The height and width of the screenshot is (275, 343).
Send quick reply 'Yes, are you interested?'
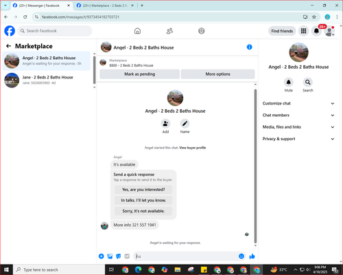point(143,190)
